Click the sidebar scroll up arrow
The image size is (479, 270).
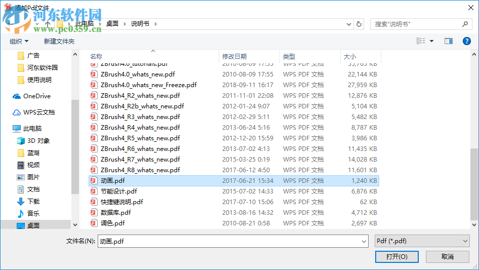click(75, 54)
